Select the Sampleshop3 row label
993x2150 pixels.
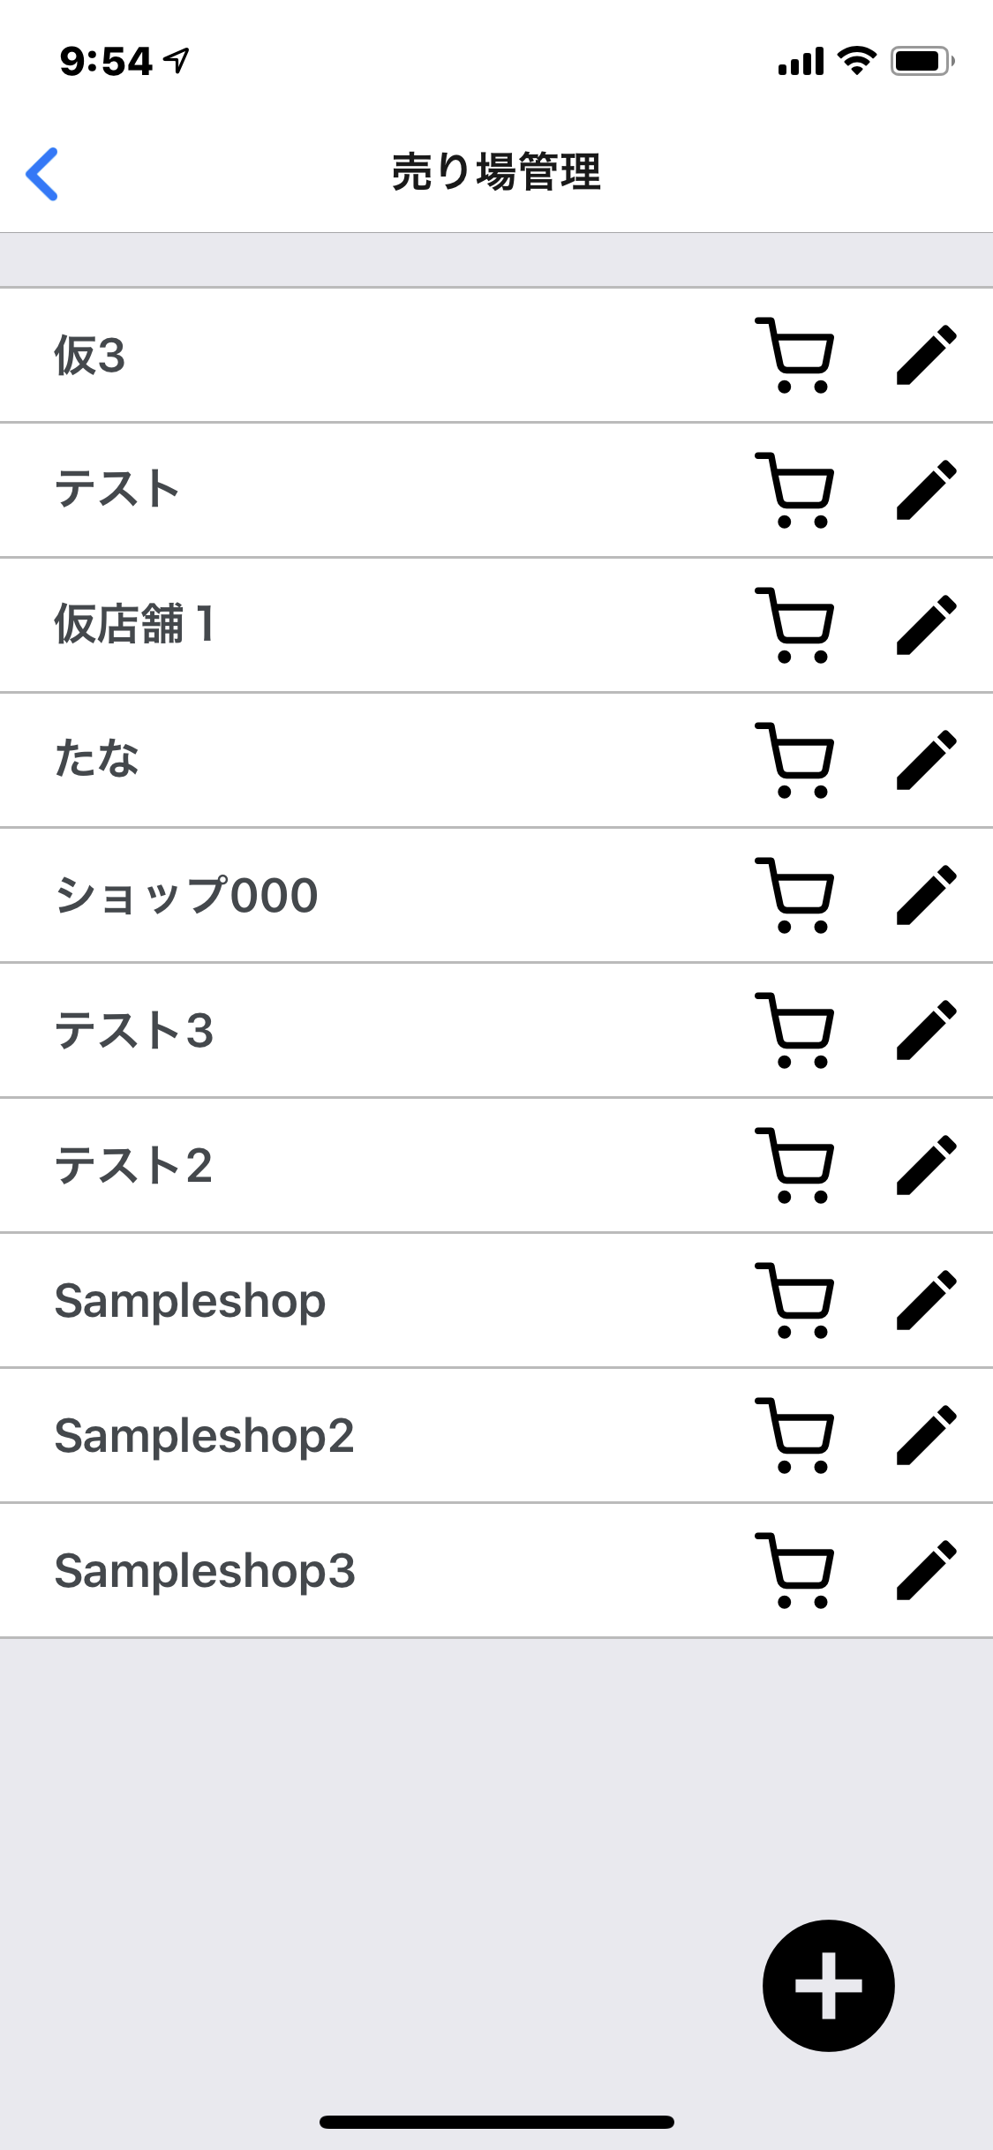click(205, 1570)
